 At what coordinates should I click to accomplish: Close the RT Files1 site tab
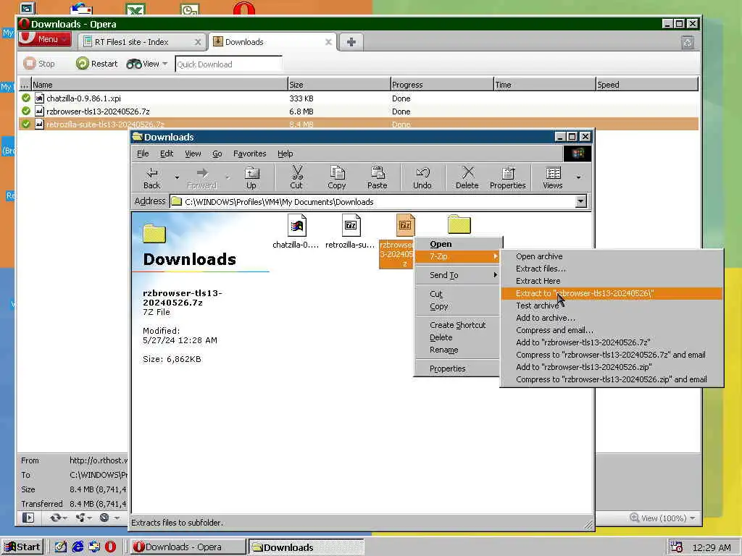coord(198,42)
